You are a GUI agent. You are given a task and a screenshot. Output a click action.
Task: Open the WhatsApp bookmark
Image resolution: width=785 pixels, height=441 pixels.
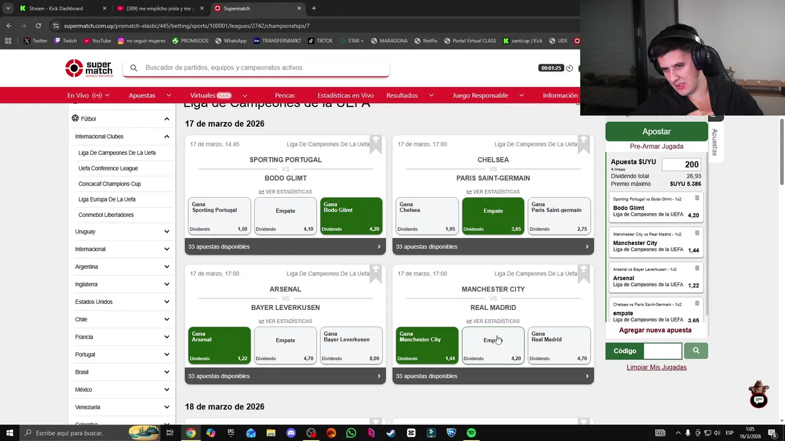(x=230, y=41)
